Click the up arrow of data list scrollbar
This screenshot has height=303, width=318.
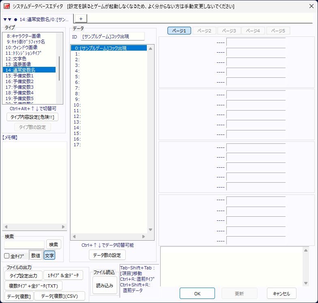point(150,49)
